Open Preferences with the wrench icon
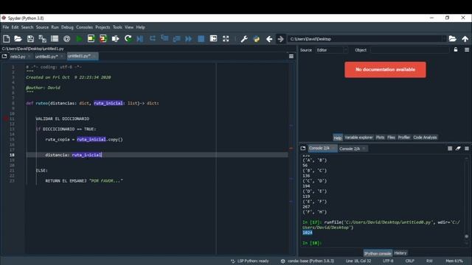The width and height of the screenshot is (472, 265). (x=244, y=39)
